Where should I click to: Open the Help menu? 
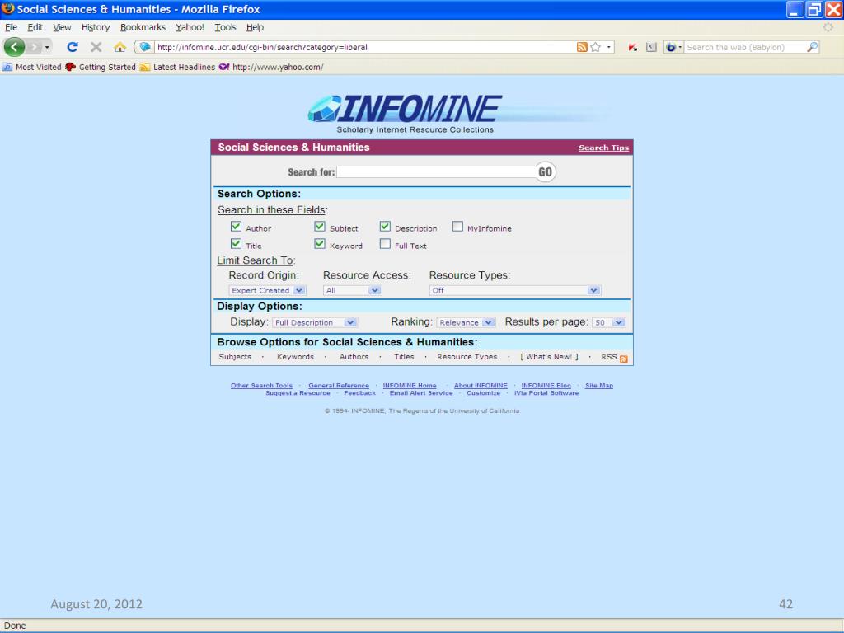tap(256, 27)
